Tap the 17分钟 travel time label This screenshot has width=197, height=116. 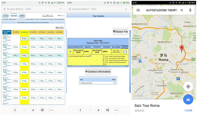[x=188, y=111]
